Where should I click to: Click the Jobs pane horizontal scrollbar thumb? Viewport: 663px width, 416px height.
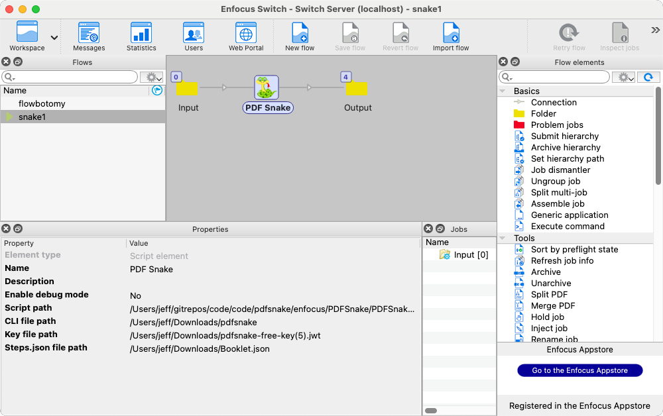coord(431,411)
